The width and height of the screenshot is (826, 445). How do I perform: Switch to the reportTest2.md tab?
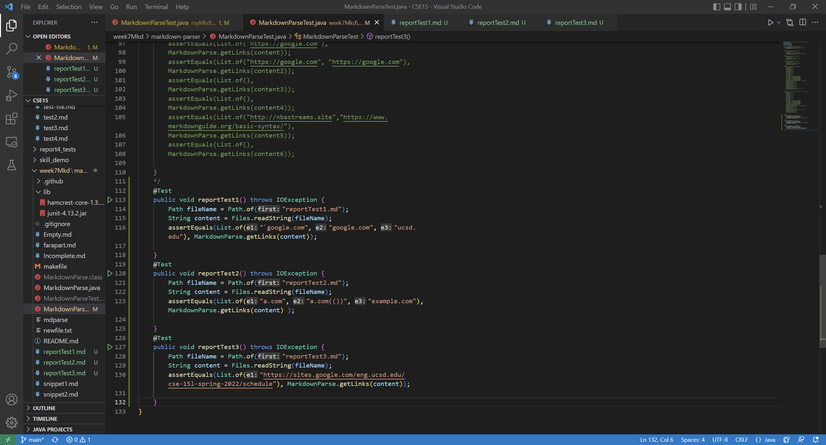(498, 23)
